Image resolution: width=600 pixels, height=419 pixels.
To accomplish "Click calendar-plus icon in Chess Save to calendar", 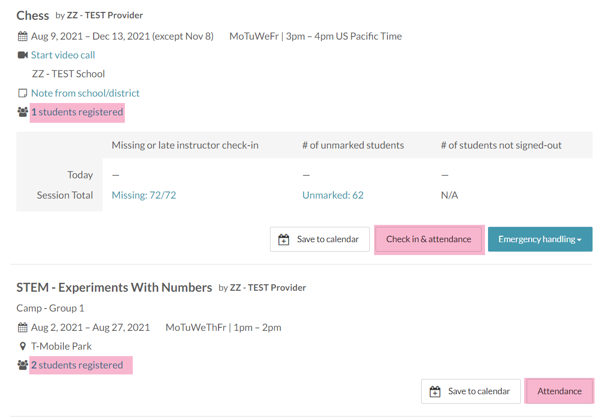I will 284,240.
